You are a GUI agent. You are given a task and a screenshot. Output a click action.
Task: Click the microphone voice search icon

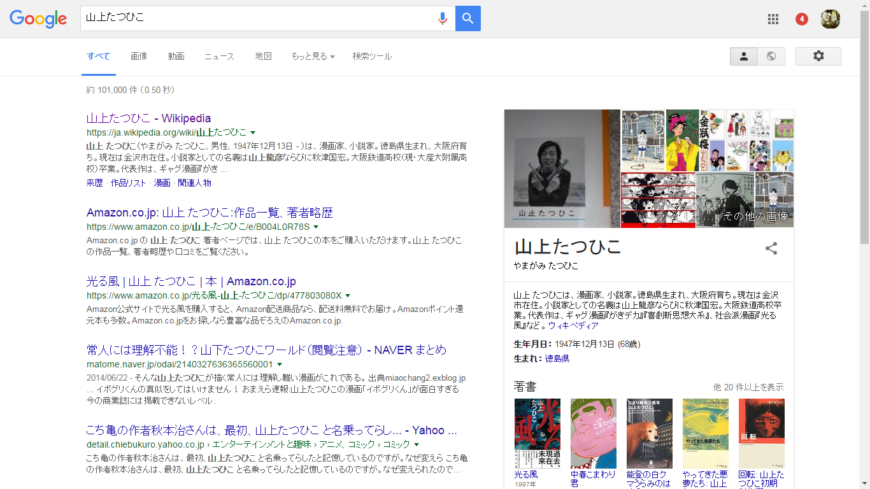pyautogui.click(x=442, y=18)
